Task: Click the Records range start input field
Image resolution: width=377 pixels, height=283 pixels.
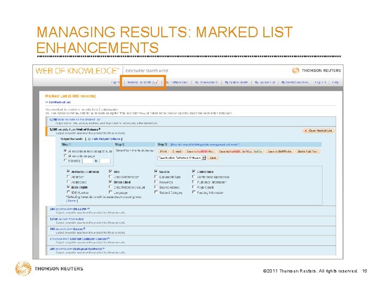Action: [x=87, y=161]
